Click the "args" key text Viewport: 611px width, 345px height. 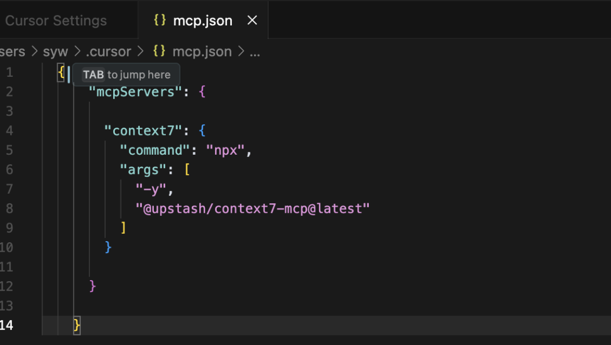tap(143, 170)
